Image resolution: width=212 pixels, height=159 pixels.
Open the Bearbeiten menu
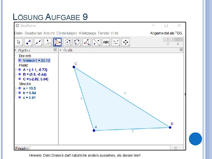33,33
